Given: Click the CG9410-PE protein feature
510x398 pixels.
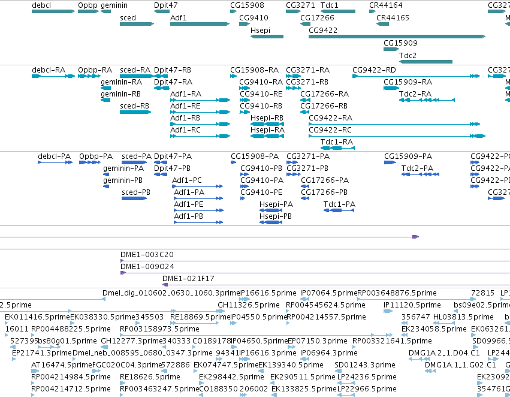Looking at the screenshot, I should click(243, 198).
